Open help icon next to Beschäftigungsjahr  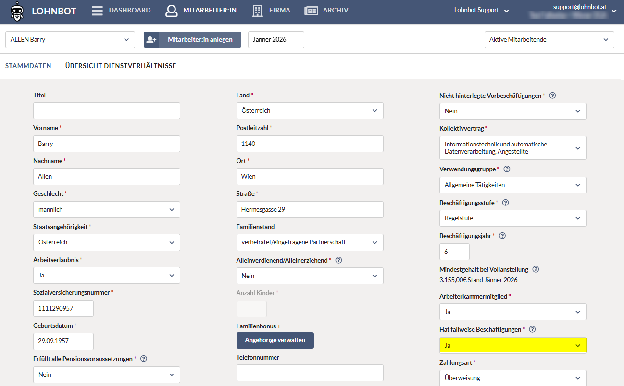point(502,236)
